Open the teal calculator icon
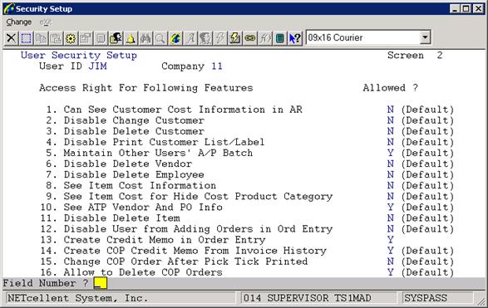 coord(280,38)
